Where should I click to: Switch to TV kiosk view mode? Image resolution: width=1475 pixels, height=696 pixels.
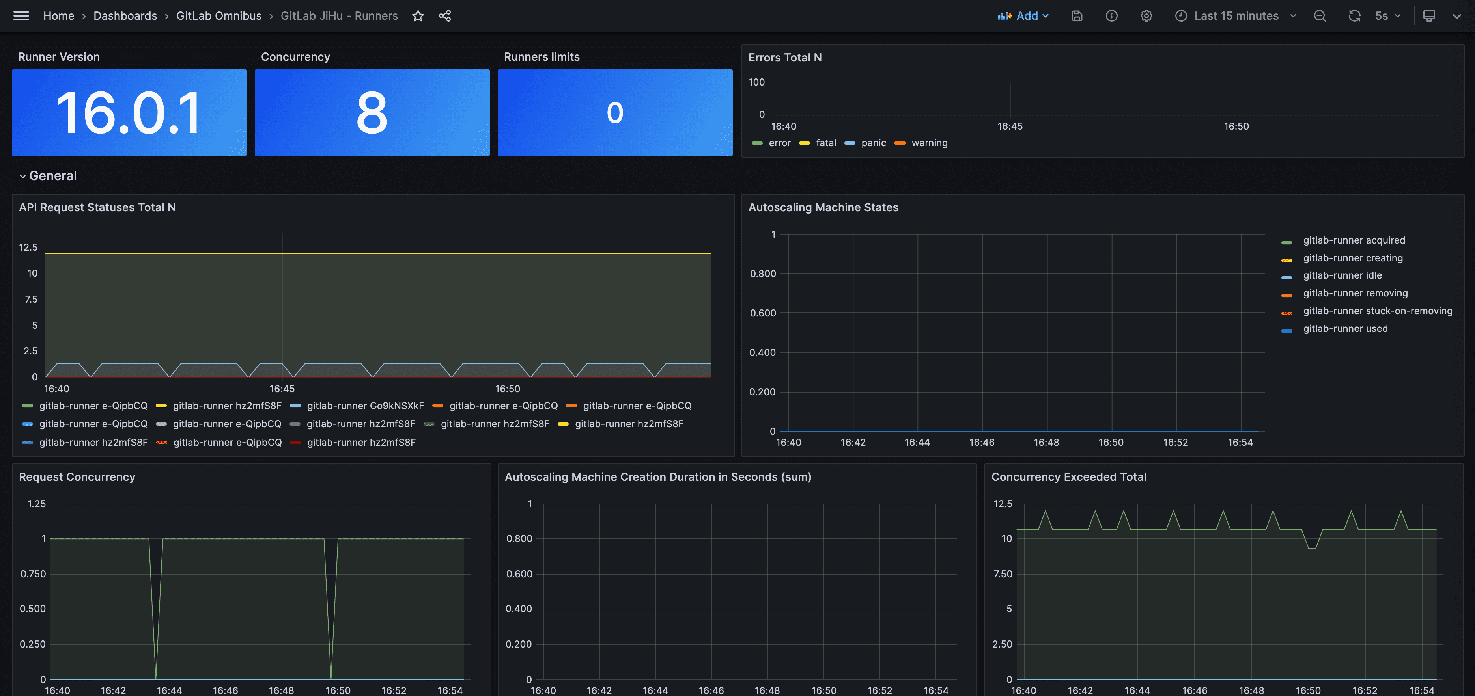coord(1429,16)
